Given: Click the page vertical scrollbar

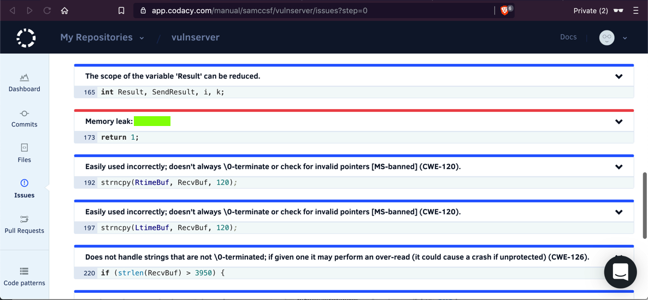Looking at the screenshot, I should click(x=644, y=206).
